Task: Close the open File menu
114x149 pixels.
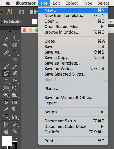Action: (x=44, y=3)
